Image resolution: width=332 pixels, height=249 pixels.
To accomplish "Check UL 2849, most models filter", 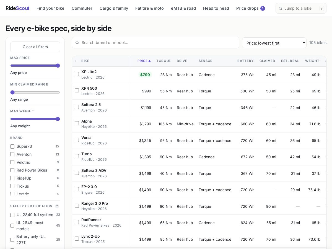I will point(12,226).
